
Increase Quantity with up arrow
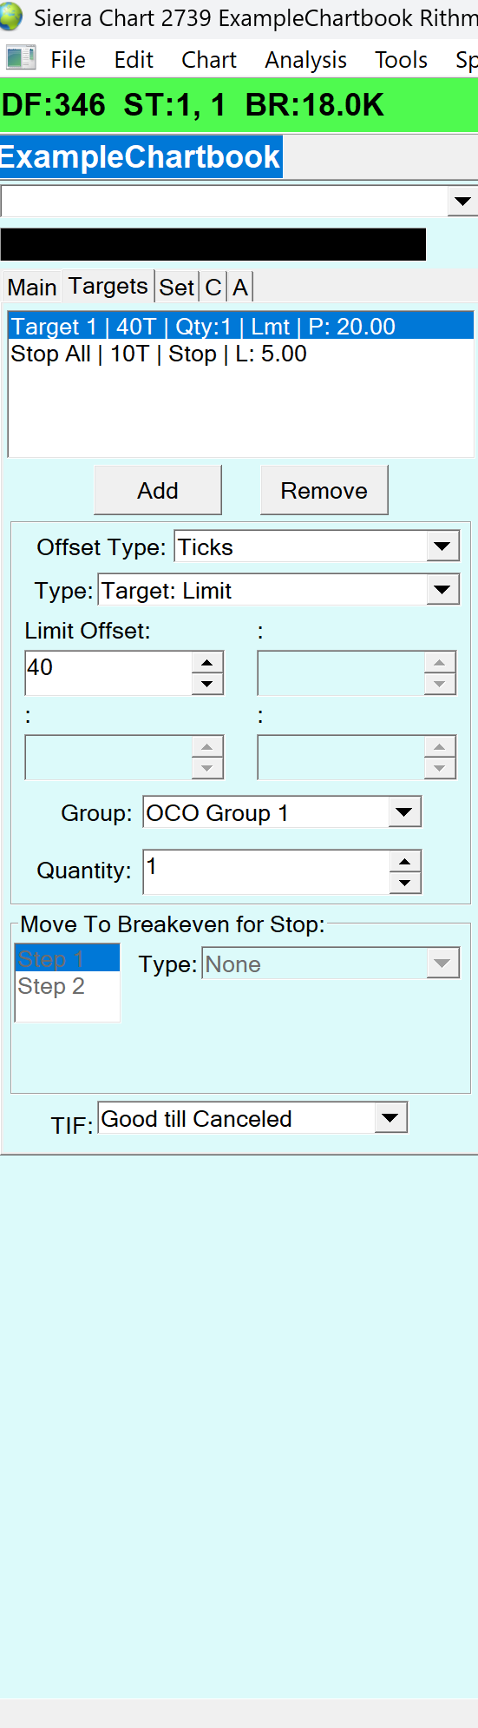pos(404,861)
